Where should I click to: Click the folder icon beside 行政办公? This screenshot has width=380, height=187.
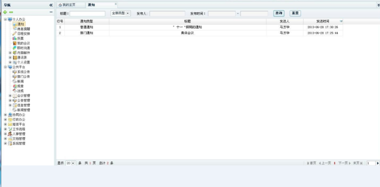click(x=10, y=120)
